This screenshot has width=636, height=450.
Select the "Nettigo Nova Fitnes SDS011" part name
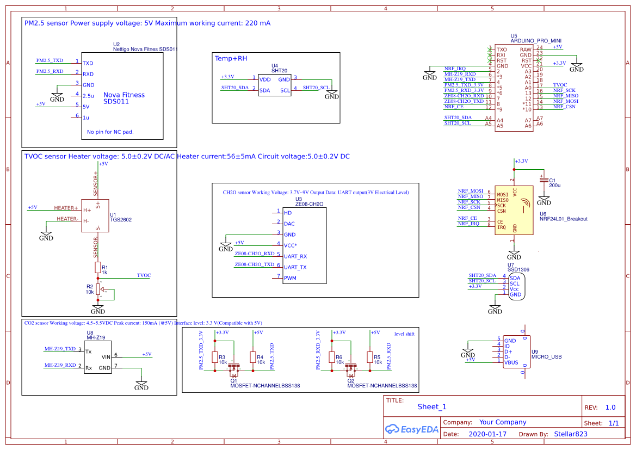tap(145, 49)
